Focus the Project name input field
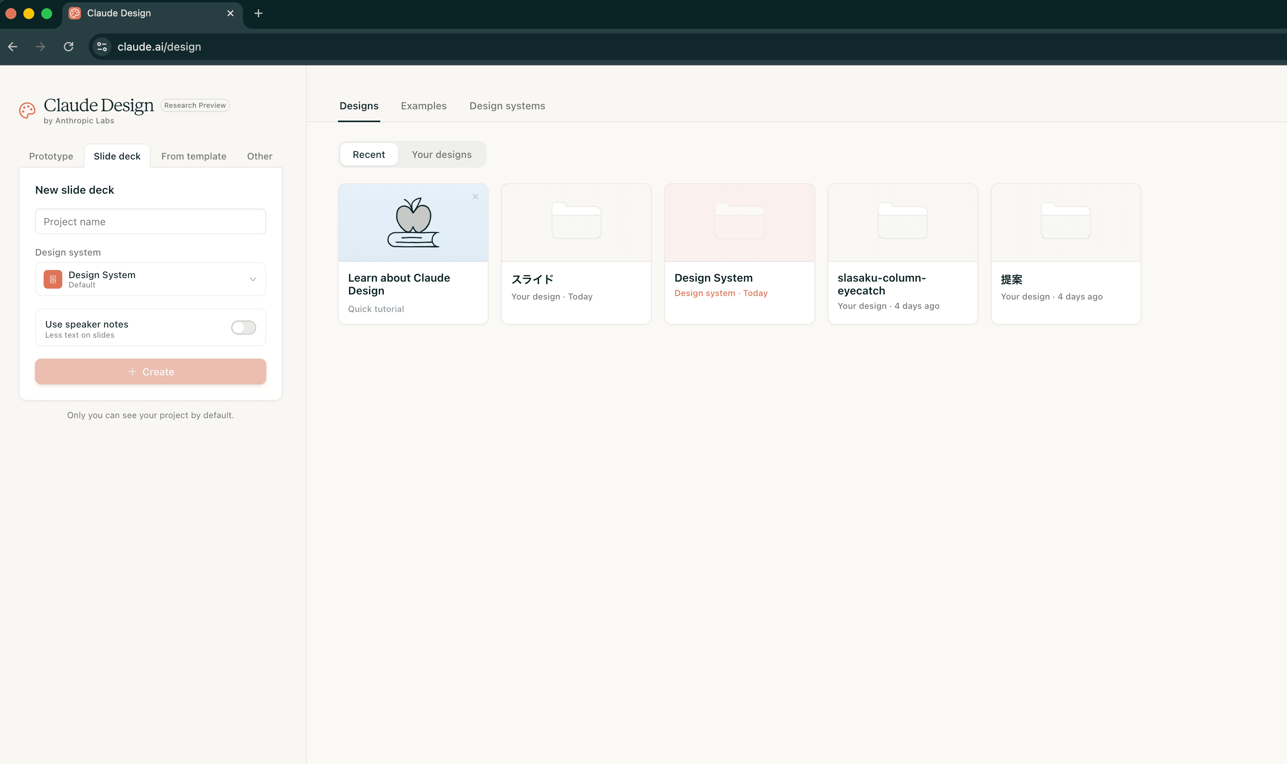Image resolution: width=1287 pixels, height=764 pixels. coord(150,221)
